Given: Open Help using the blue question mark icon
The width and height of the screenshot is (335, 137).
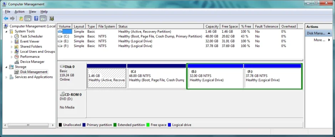Looking at the screenshot, I should click(36, 19).
